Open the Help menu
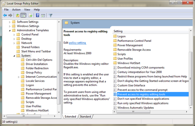 pos(37,9)
